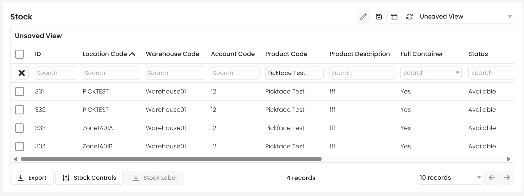The width and height of the screenshot is (524, 196).
Task: Focus the Product Description search field
Action: [362, 73]
